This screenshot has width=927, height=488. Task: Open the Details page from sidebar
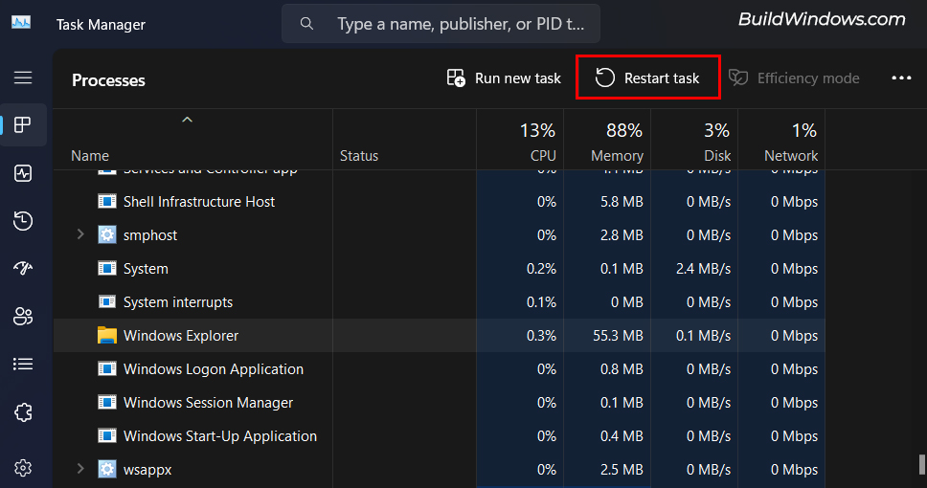click(x=23, y=364)
